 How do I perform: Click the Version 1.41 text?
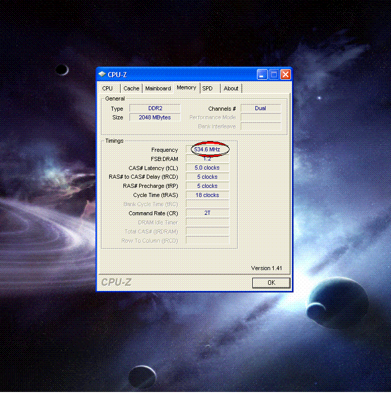267,269
